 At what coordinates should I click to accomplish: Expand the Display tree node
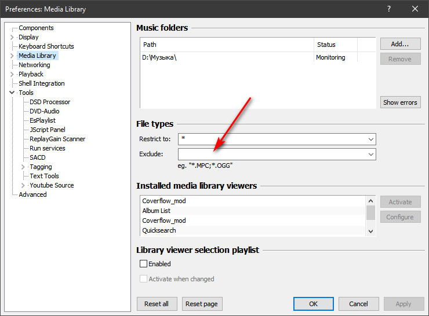click(12, 37)
